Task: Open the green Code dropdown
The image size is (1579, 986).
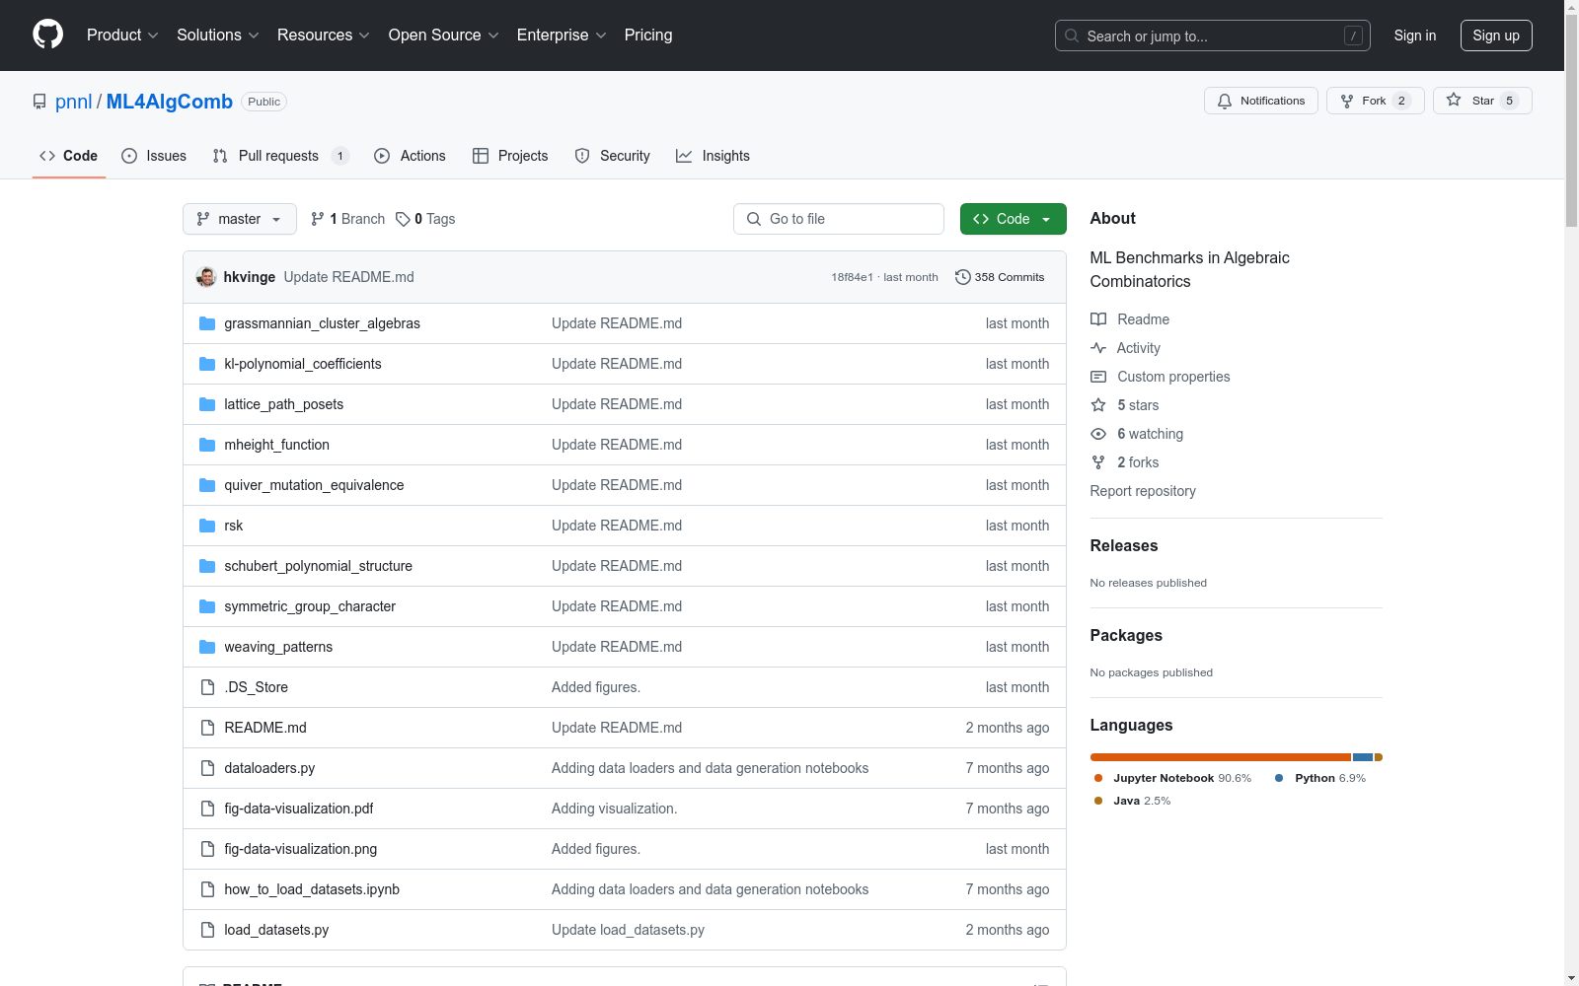Action: point(1014,219)
